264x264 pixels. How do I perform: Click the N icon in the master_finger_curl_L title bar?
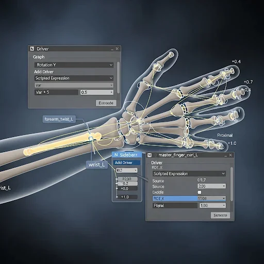click(x=150, y=155)
